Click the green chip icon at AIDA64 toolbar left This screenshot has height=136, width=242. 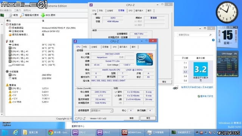pyautogui.click(x=2, y=15)
